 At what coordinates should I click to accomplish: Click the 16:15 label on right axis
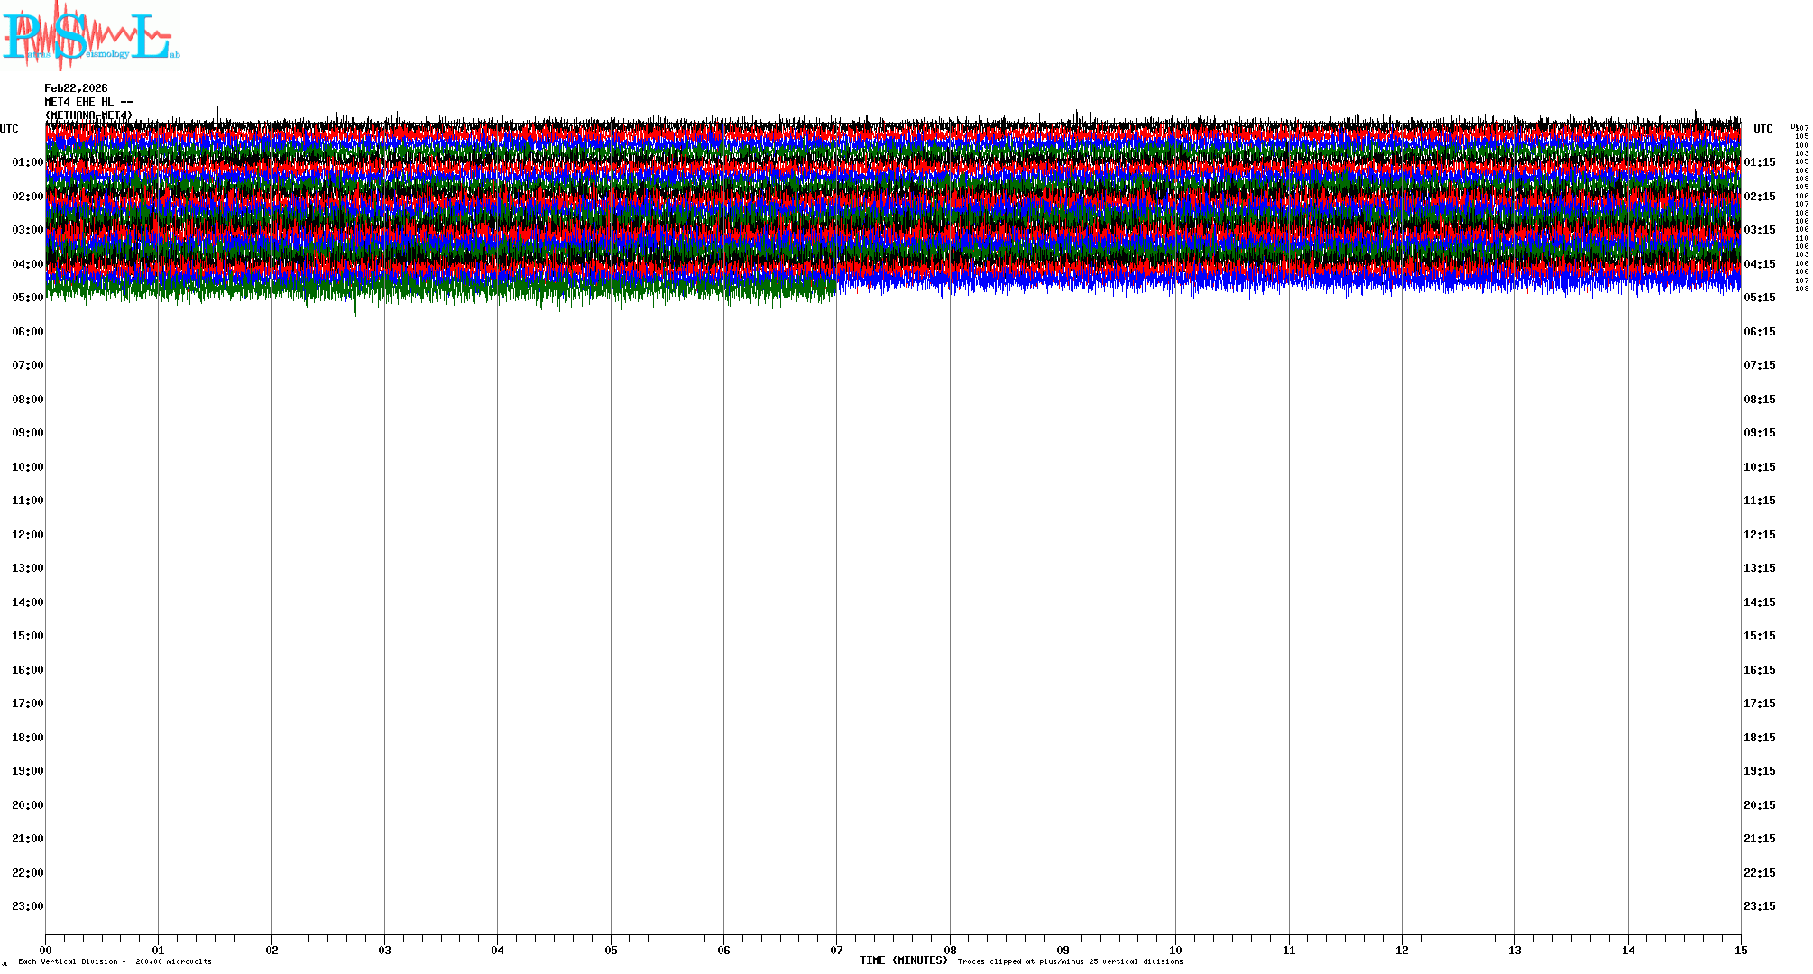(1759, 670)
